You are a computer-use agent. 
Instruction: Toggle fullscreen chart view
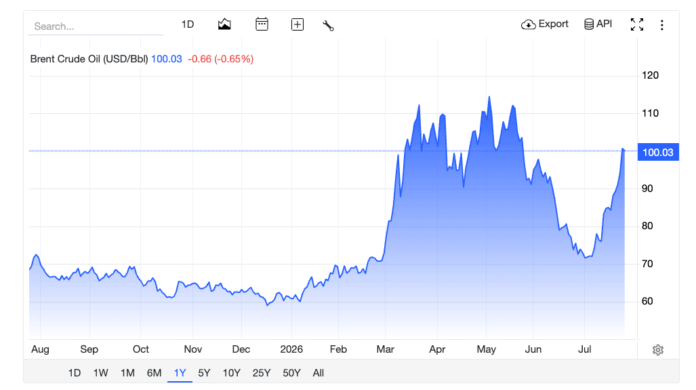click(637, 24)
